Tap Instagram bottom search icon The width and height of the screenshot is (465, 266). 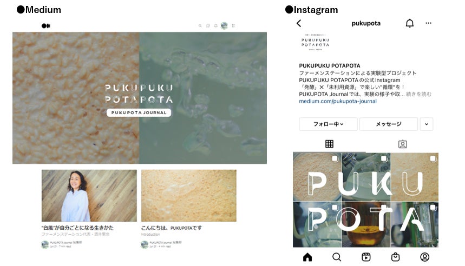pos(337,257)
